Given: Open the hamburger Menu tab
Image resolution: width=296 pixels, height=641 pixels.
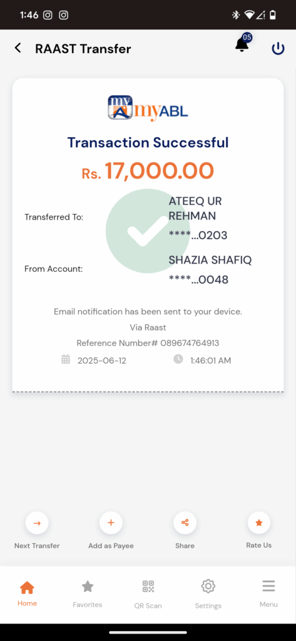Looking at the screenshot, I should tap(268, 593).
